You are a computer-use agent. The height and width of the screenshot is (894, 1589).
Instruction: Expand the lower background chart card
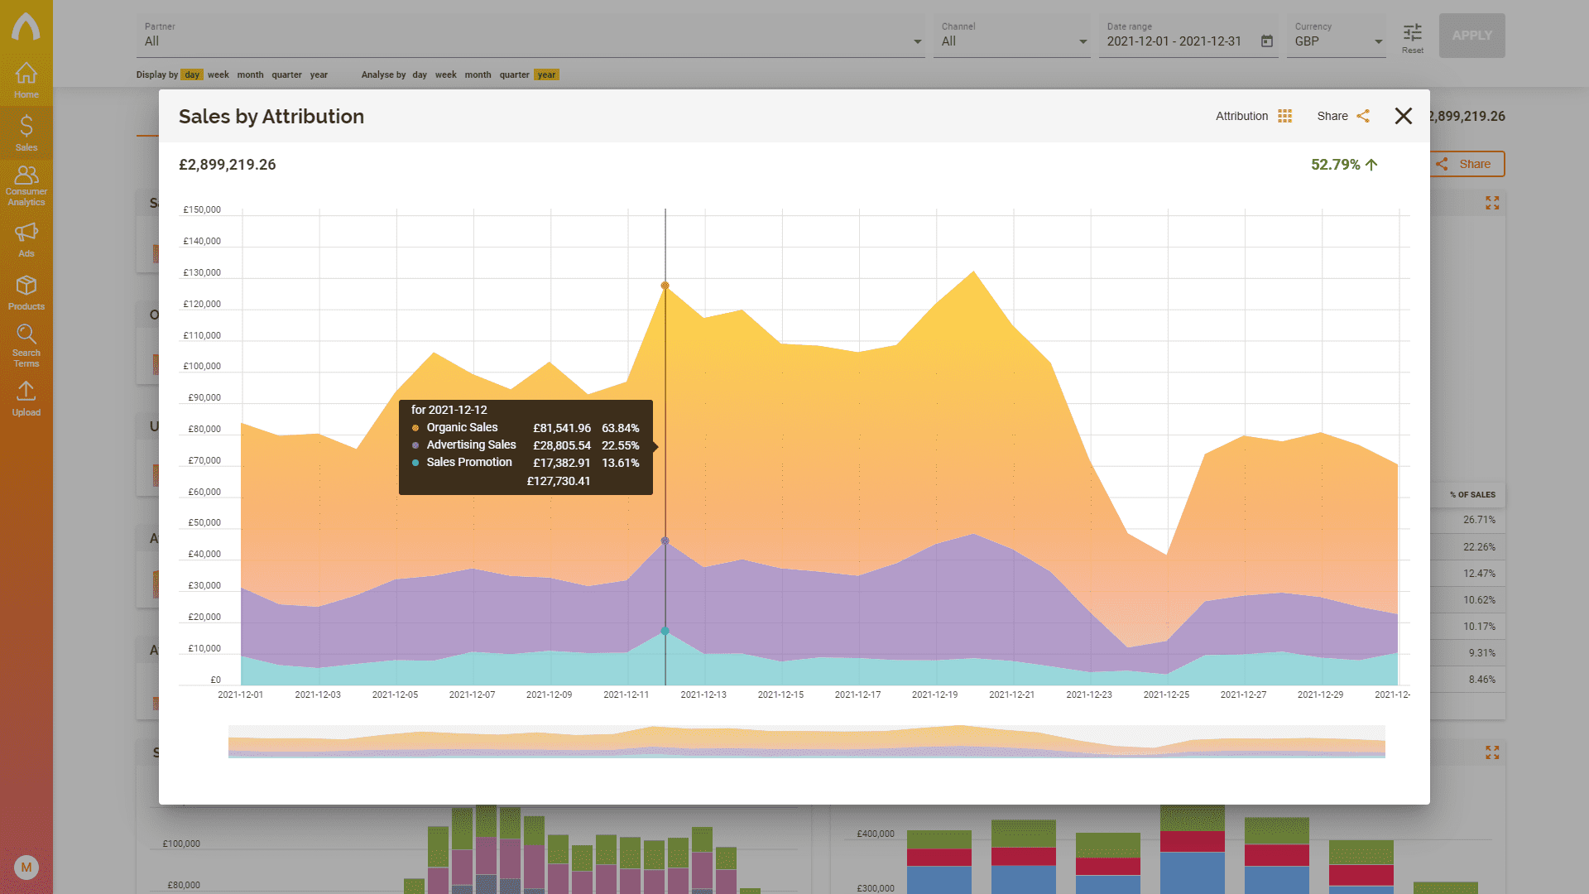click(1492, 752)
